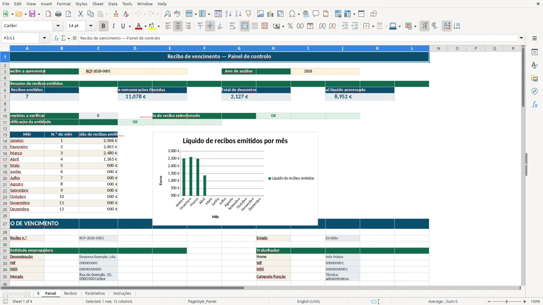Image resolution: width=543 pixels, height=305 pixels.
Task: Toggle Left-To-Right text direction
Action: click(424, 26)
